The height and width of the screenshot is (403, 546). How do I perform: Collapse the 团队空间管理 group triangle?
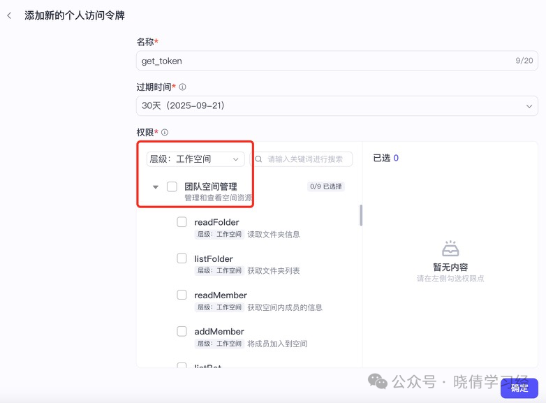pos(156,187)
